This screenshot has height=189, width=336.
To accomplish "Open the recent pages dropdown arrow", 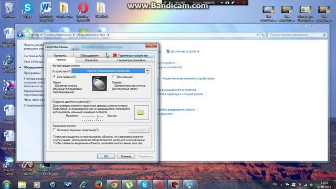I will pos(32,35).
